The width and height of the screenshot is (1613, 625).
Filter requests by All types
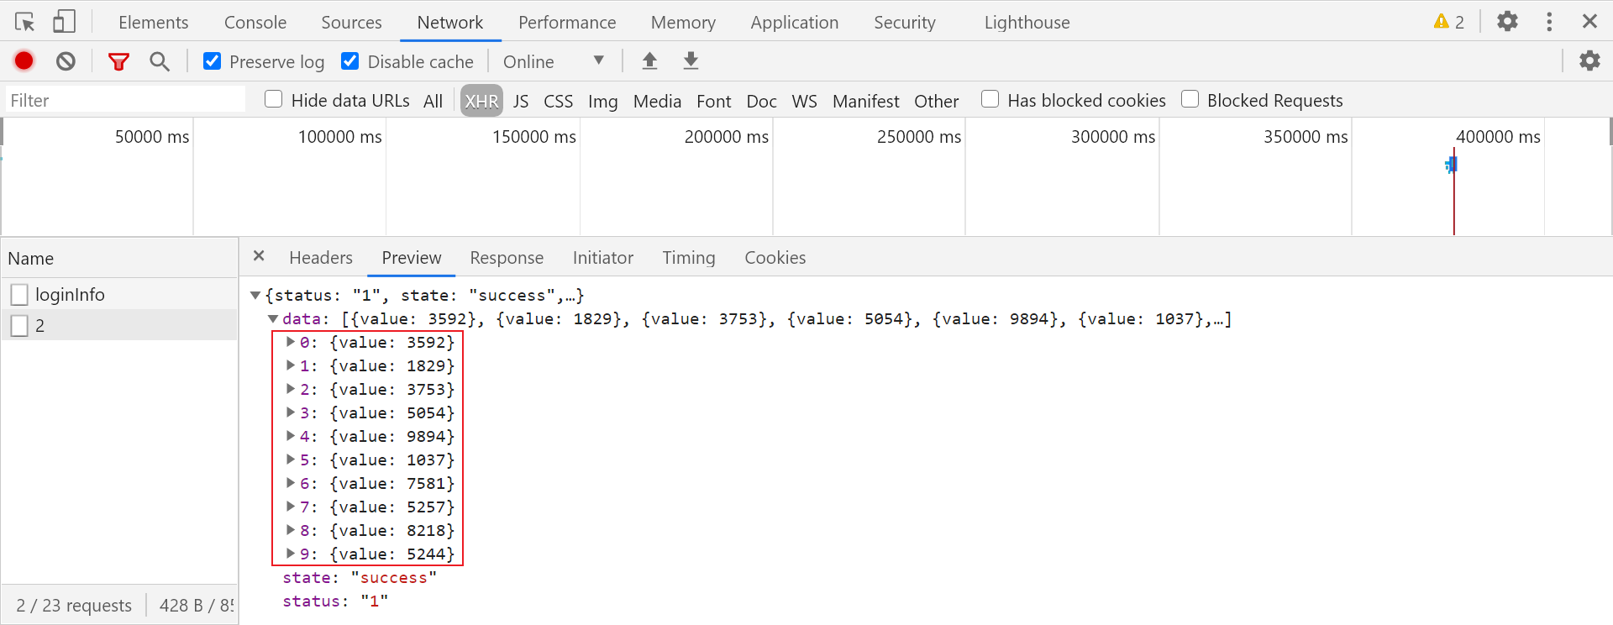433,101
